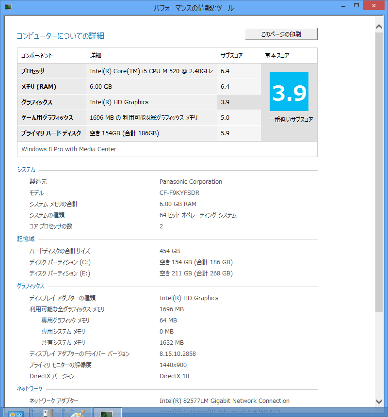Click the ディスプレイ アダプターの種類 label
The image size is (388, 417).
click(63, 298)
